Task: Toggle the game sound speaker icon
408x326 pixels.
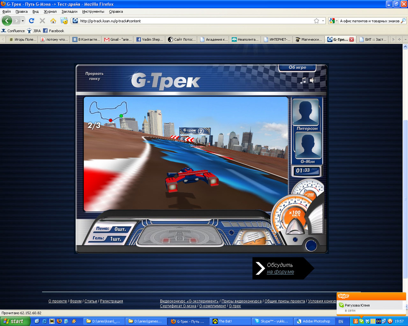Action: pyautogui.click(x=312, y=80)
